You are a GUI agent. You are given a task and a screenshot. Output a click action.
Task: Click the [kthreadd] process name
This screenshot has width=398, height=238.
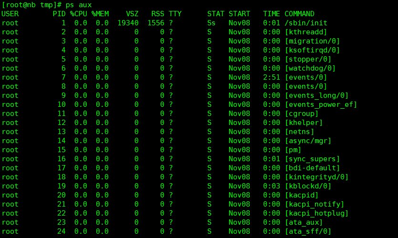pos(306,32)
